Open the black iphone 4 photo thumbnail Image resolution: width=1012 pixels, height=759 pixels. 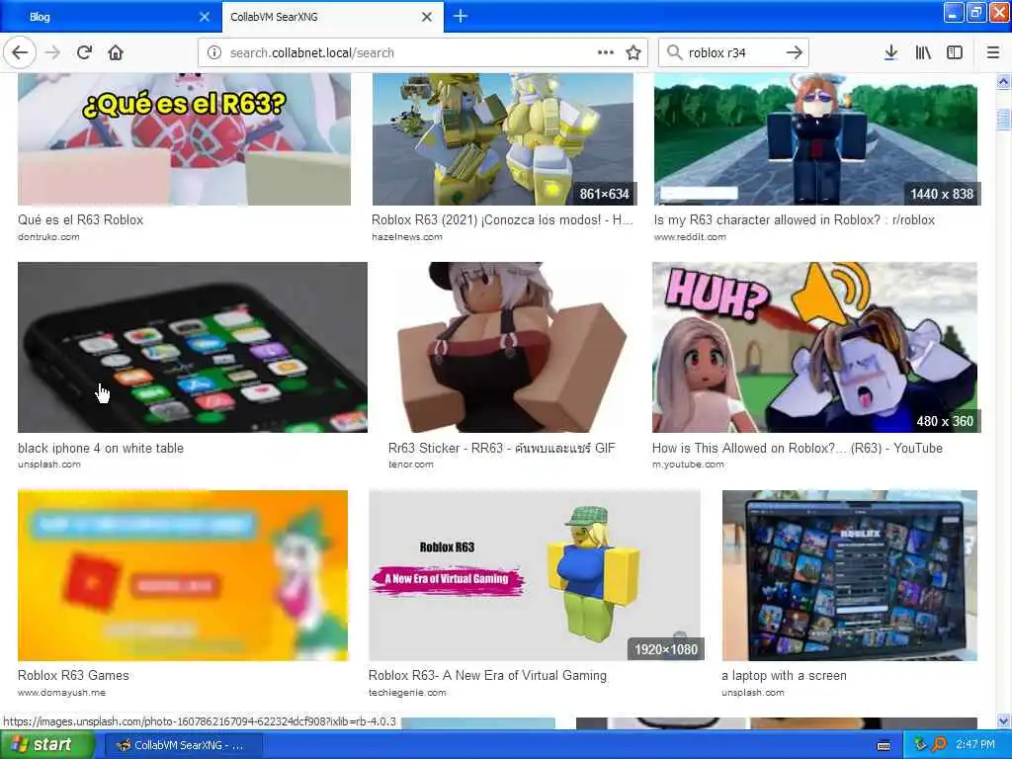[x=193, y=347]
